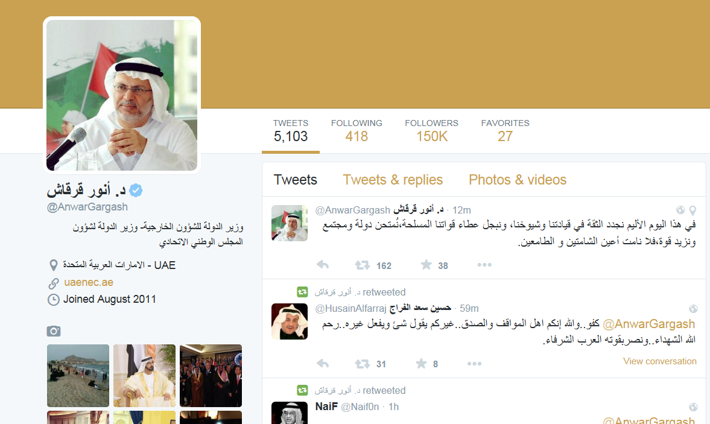Screen dimensions: 710x424
Task: Click the location pin icon on the first tweet
Action: (693, 210)
